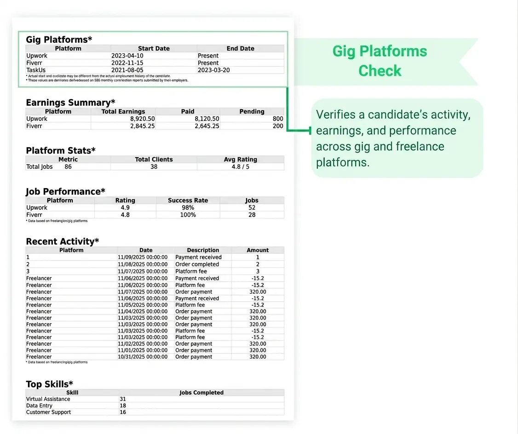Select the 'Avg Rating' column header

point(240,159)
